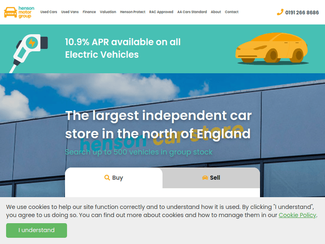Viewport: 325px width, 244px height.
Task: Open the Valuation page
Action: (x=108, y=12)
